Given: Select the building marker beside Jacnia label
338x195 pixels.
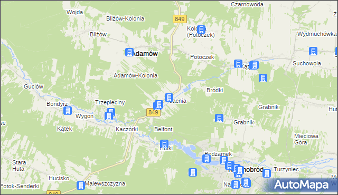Looking at the screenshot, I should pos(169,97).
